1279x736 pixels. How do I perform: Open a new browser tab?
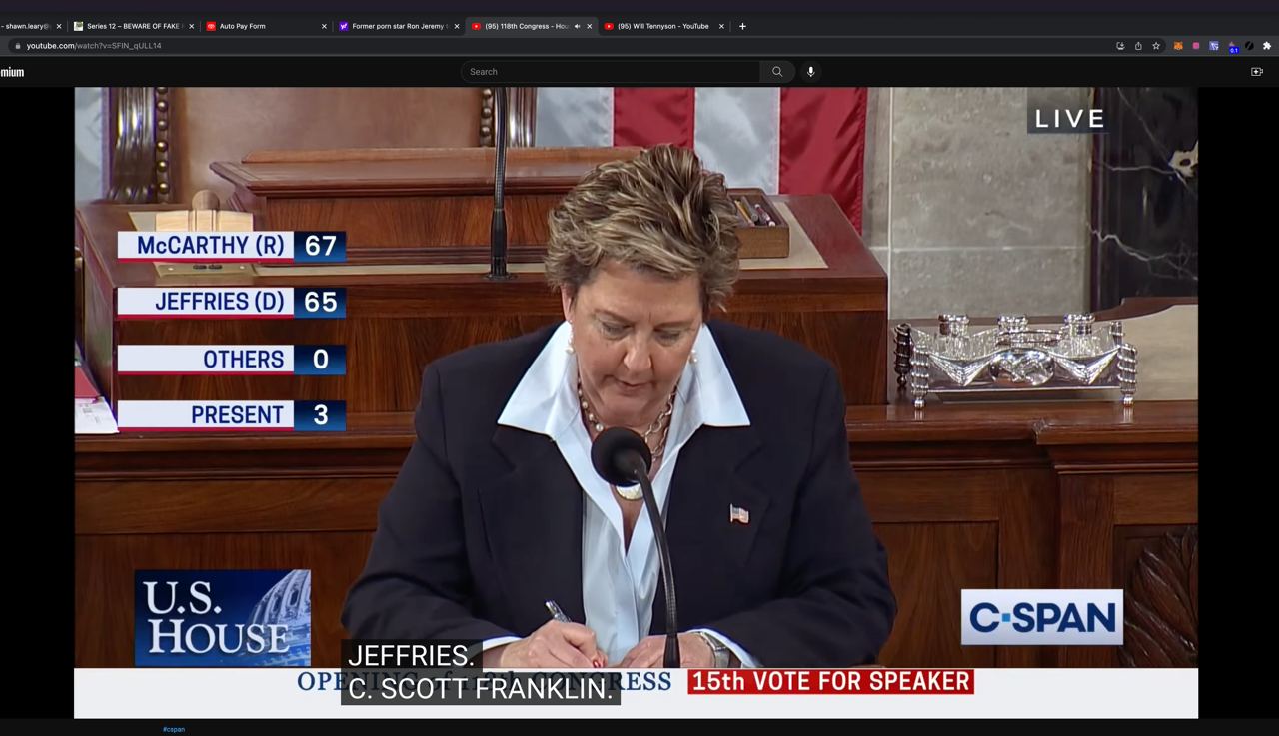pos(742,26)
